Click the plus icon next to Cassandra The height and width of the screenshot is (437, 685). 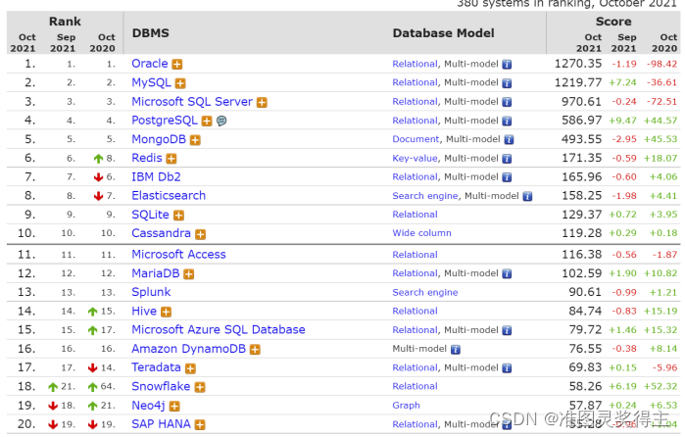pos(200,234)
